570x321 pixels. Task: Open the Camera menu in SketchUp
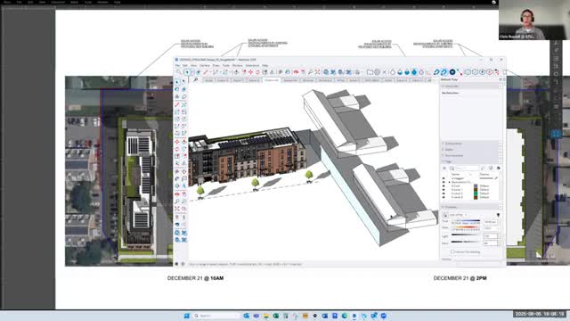(205, 65)
